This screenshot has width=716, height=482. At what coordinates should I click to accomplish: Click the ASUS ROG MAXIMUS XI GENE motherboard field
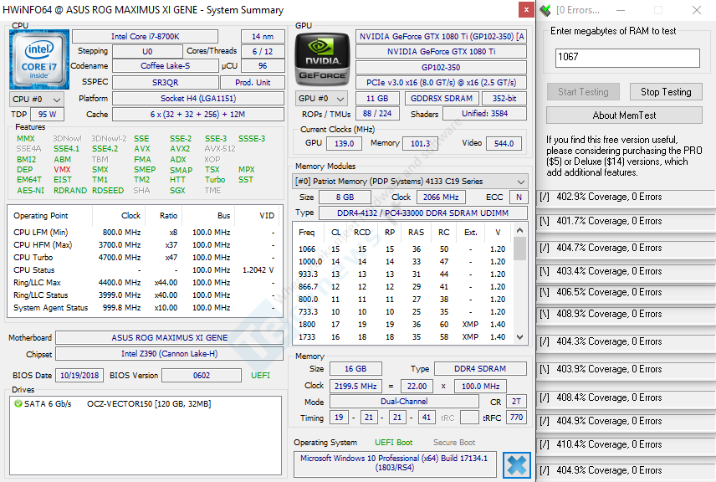(x=170, y=337)
